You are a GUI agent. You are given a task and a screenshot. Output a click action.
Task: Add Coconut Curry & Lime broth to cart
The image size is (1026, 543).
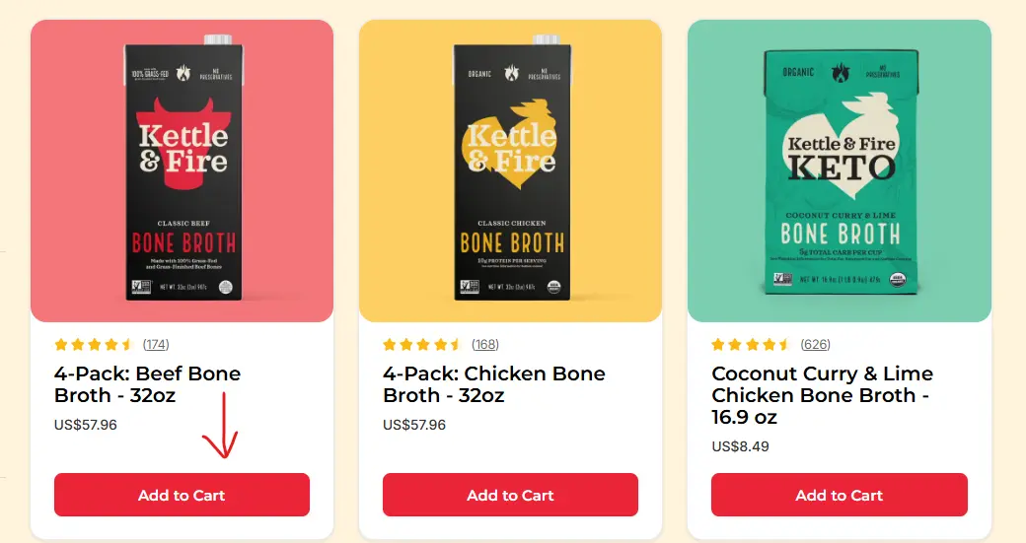pyautogui.click(x=839, y=495)
